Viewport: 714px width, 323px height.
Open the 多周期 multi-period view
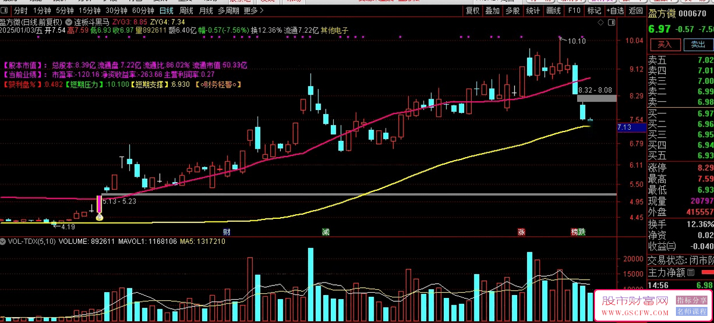pos(229,11)
